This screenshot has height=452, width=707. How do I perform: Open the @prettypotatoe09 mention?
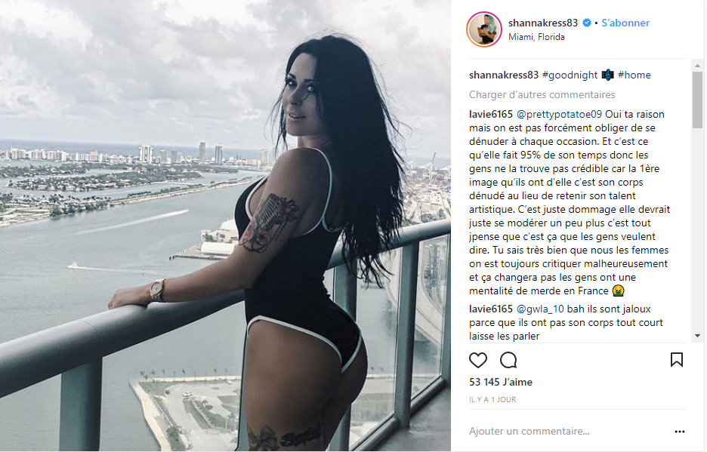point(559,115)
